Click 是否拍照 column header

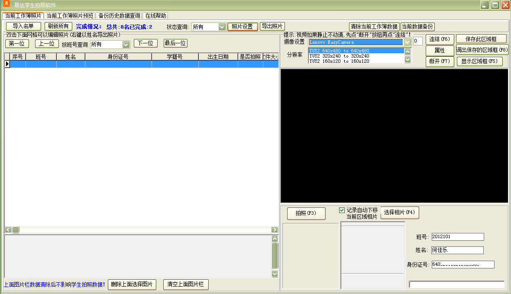coord(250,57)
